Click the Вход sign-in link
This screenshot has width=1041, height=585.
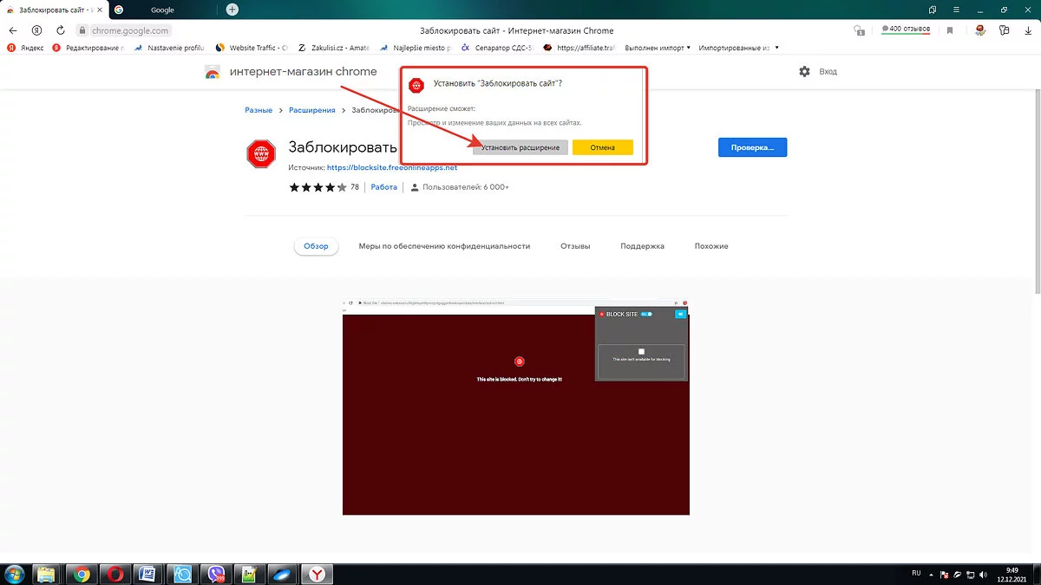click(828, 72)
